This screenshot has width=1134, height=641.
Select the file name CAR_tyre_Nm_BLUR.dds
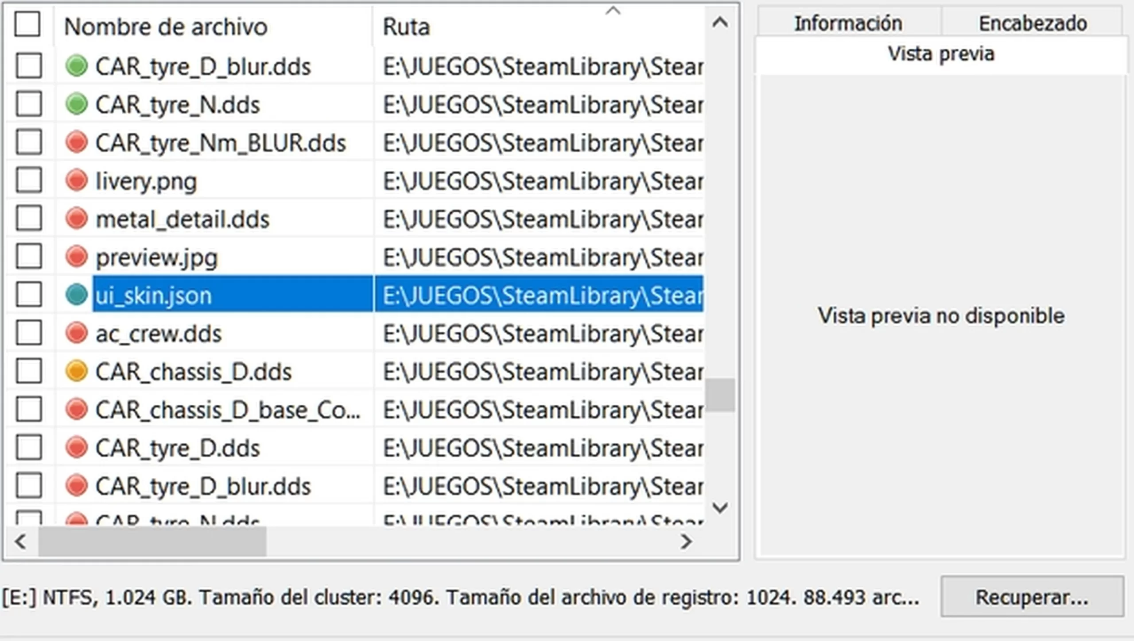pos(221,143)
